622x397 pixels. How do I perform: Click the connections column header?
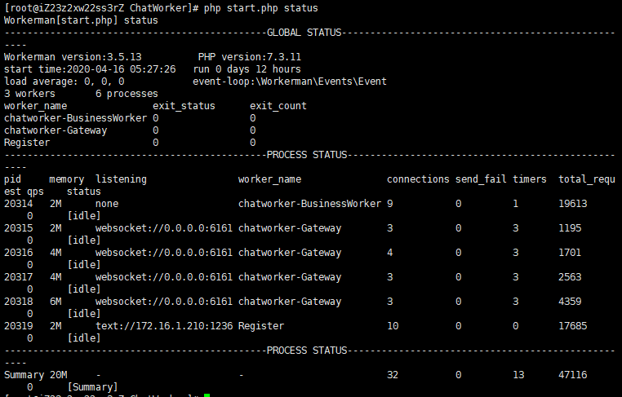(418, 179)
